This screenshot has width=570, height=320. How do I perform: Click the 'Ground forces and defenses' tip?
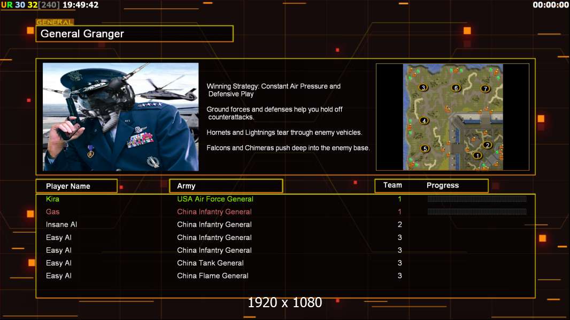[x=274, y=113]
